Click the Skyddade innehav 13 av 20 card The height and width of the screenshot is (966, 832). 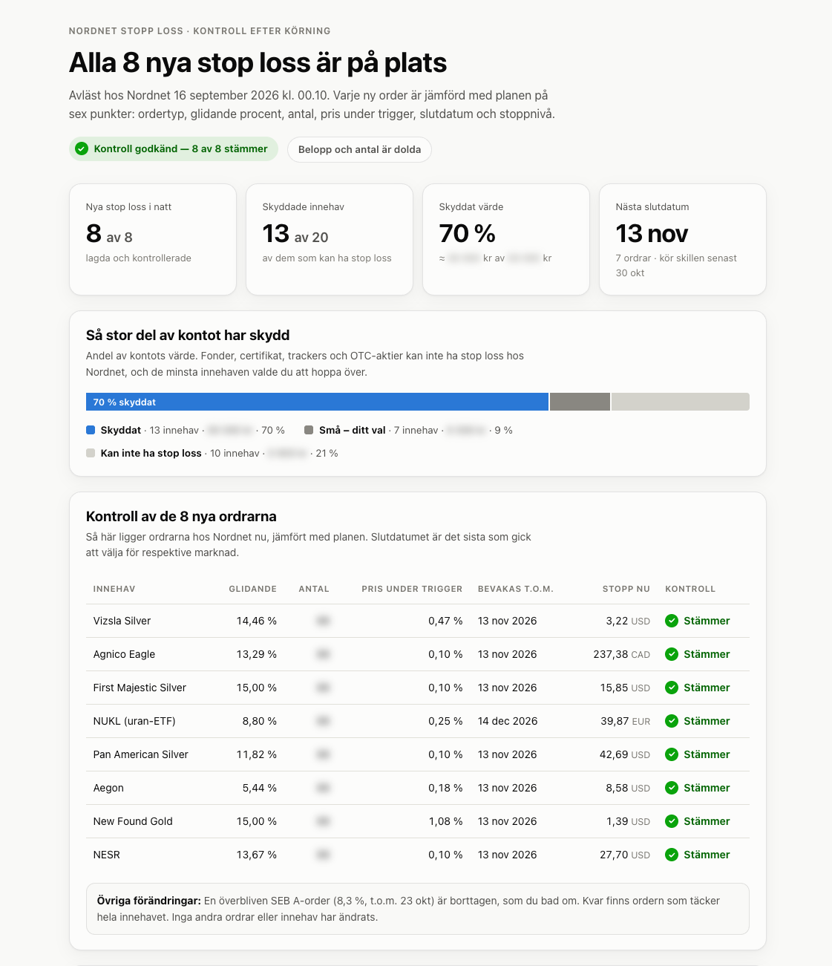point(330,239)
